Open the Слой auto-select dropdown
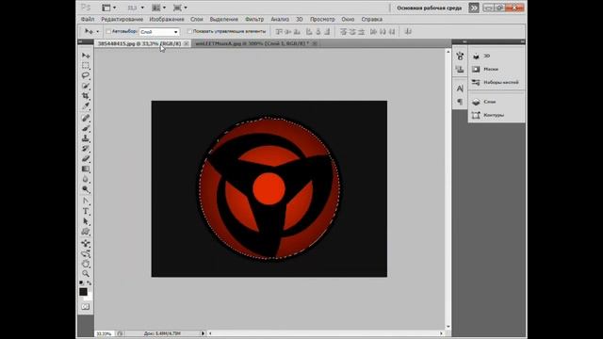The width and height of the screenshot is (603, 339). [x=159, y=32]
